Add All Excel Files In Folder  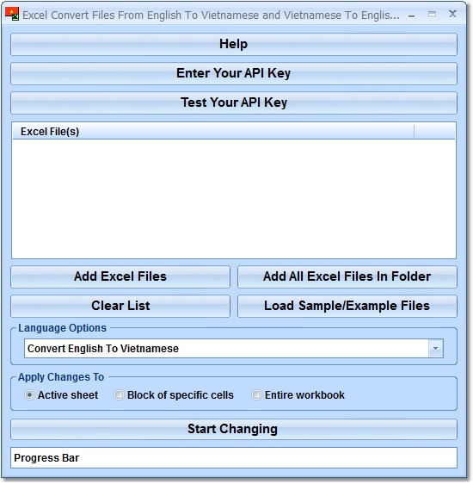[x=347, y=276]
